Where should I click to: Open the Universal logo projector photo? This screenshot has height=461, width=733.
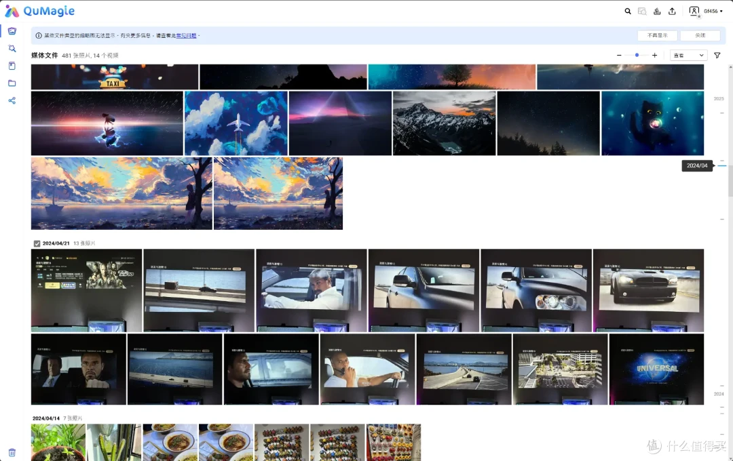point(656,369)
